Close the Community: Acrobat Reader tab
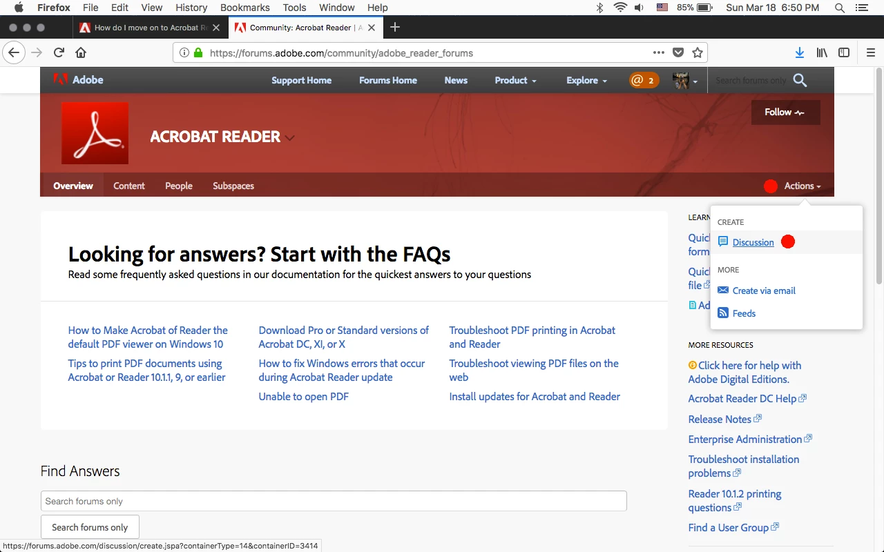This screenshot has width=884, height=552. click(373, 28)
